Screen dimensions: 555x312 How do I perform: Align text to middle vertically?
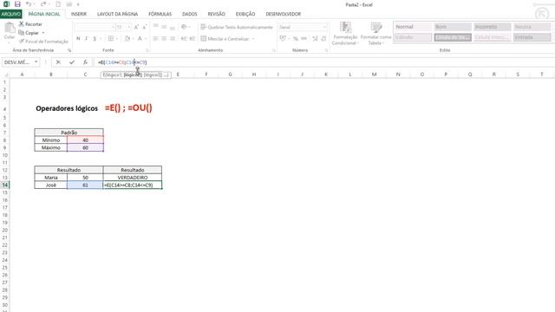pyautogui.click(x=164, y=27)
